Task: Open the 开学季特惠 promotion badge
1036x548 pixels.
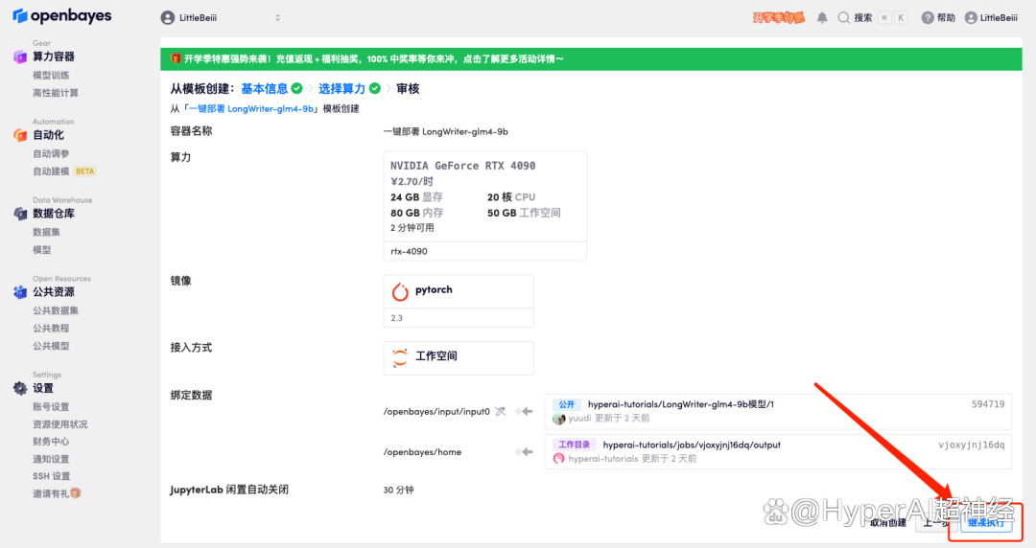Action: (x=778, y=18)
